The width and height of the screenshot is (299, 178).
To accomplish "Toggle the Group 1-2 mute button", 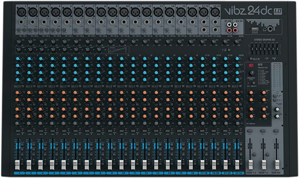I will (250, 131).
